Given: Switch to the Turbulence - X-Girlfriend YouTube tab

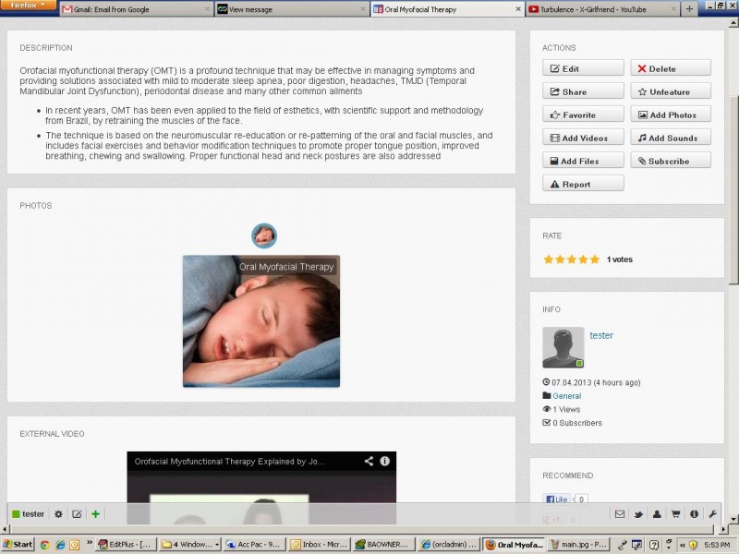Looking at the screenshot, I should coord(603,9).
